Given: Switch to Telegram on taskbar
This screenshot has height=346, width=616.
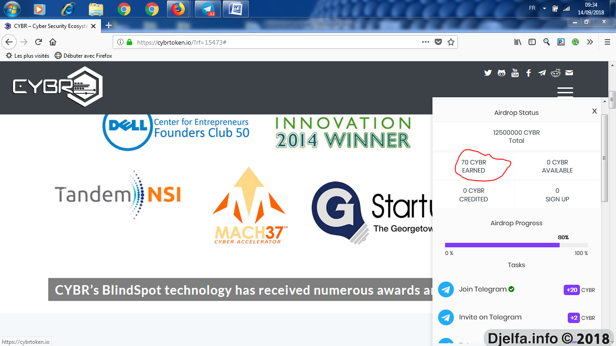Looking at the screenshot, I should pyautogui.click(x=207, y=9).
